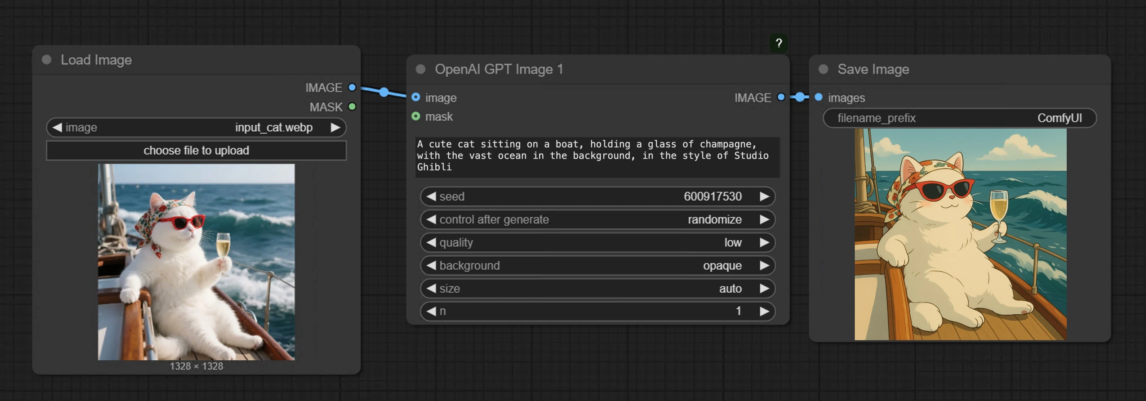Click the seed value 600917530 to edit it

point(712,196)
